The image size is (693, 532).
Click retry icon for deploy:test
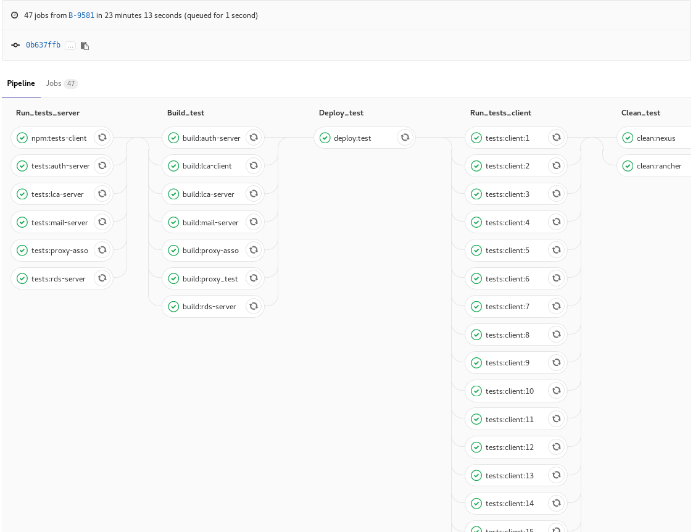point(405,138)
